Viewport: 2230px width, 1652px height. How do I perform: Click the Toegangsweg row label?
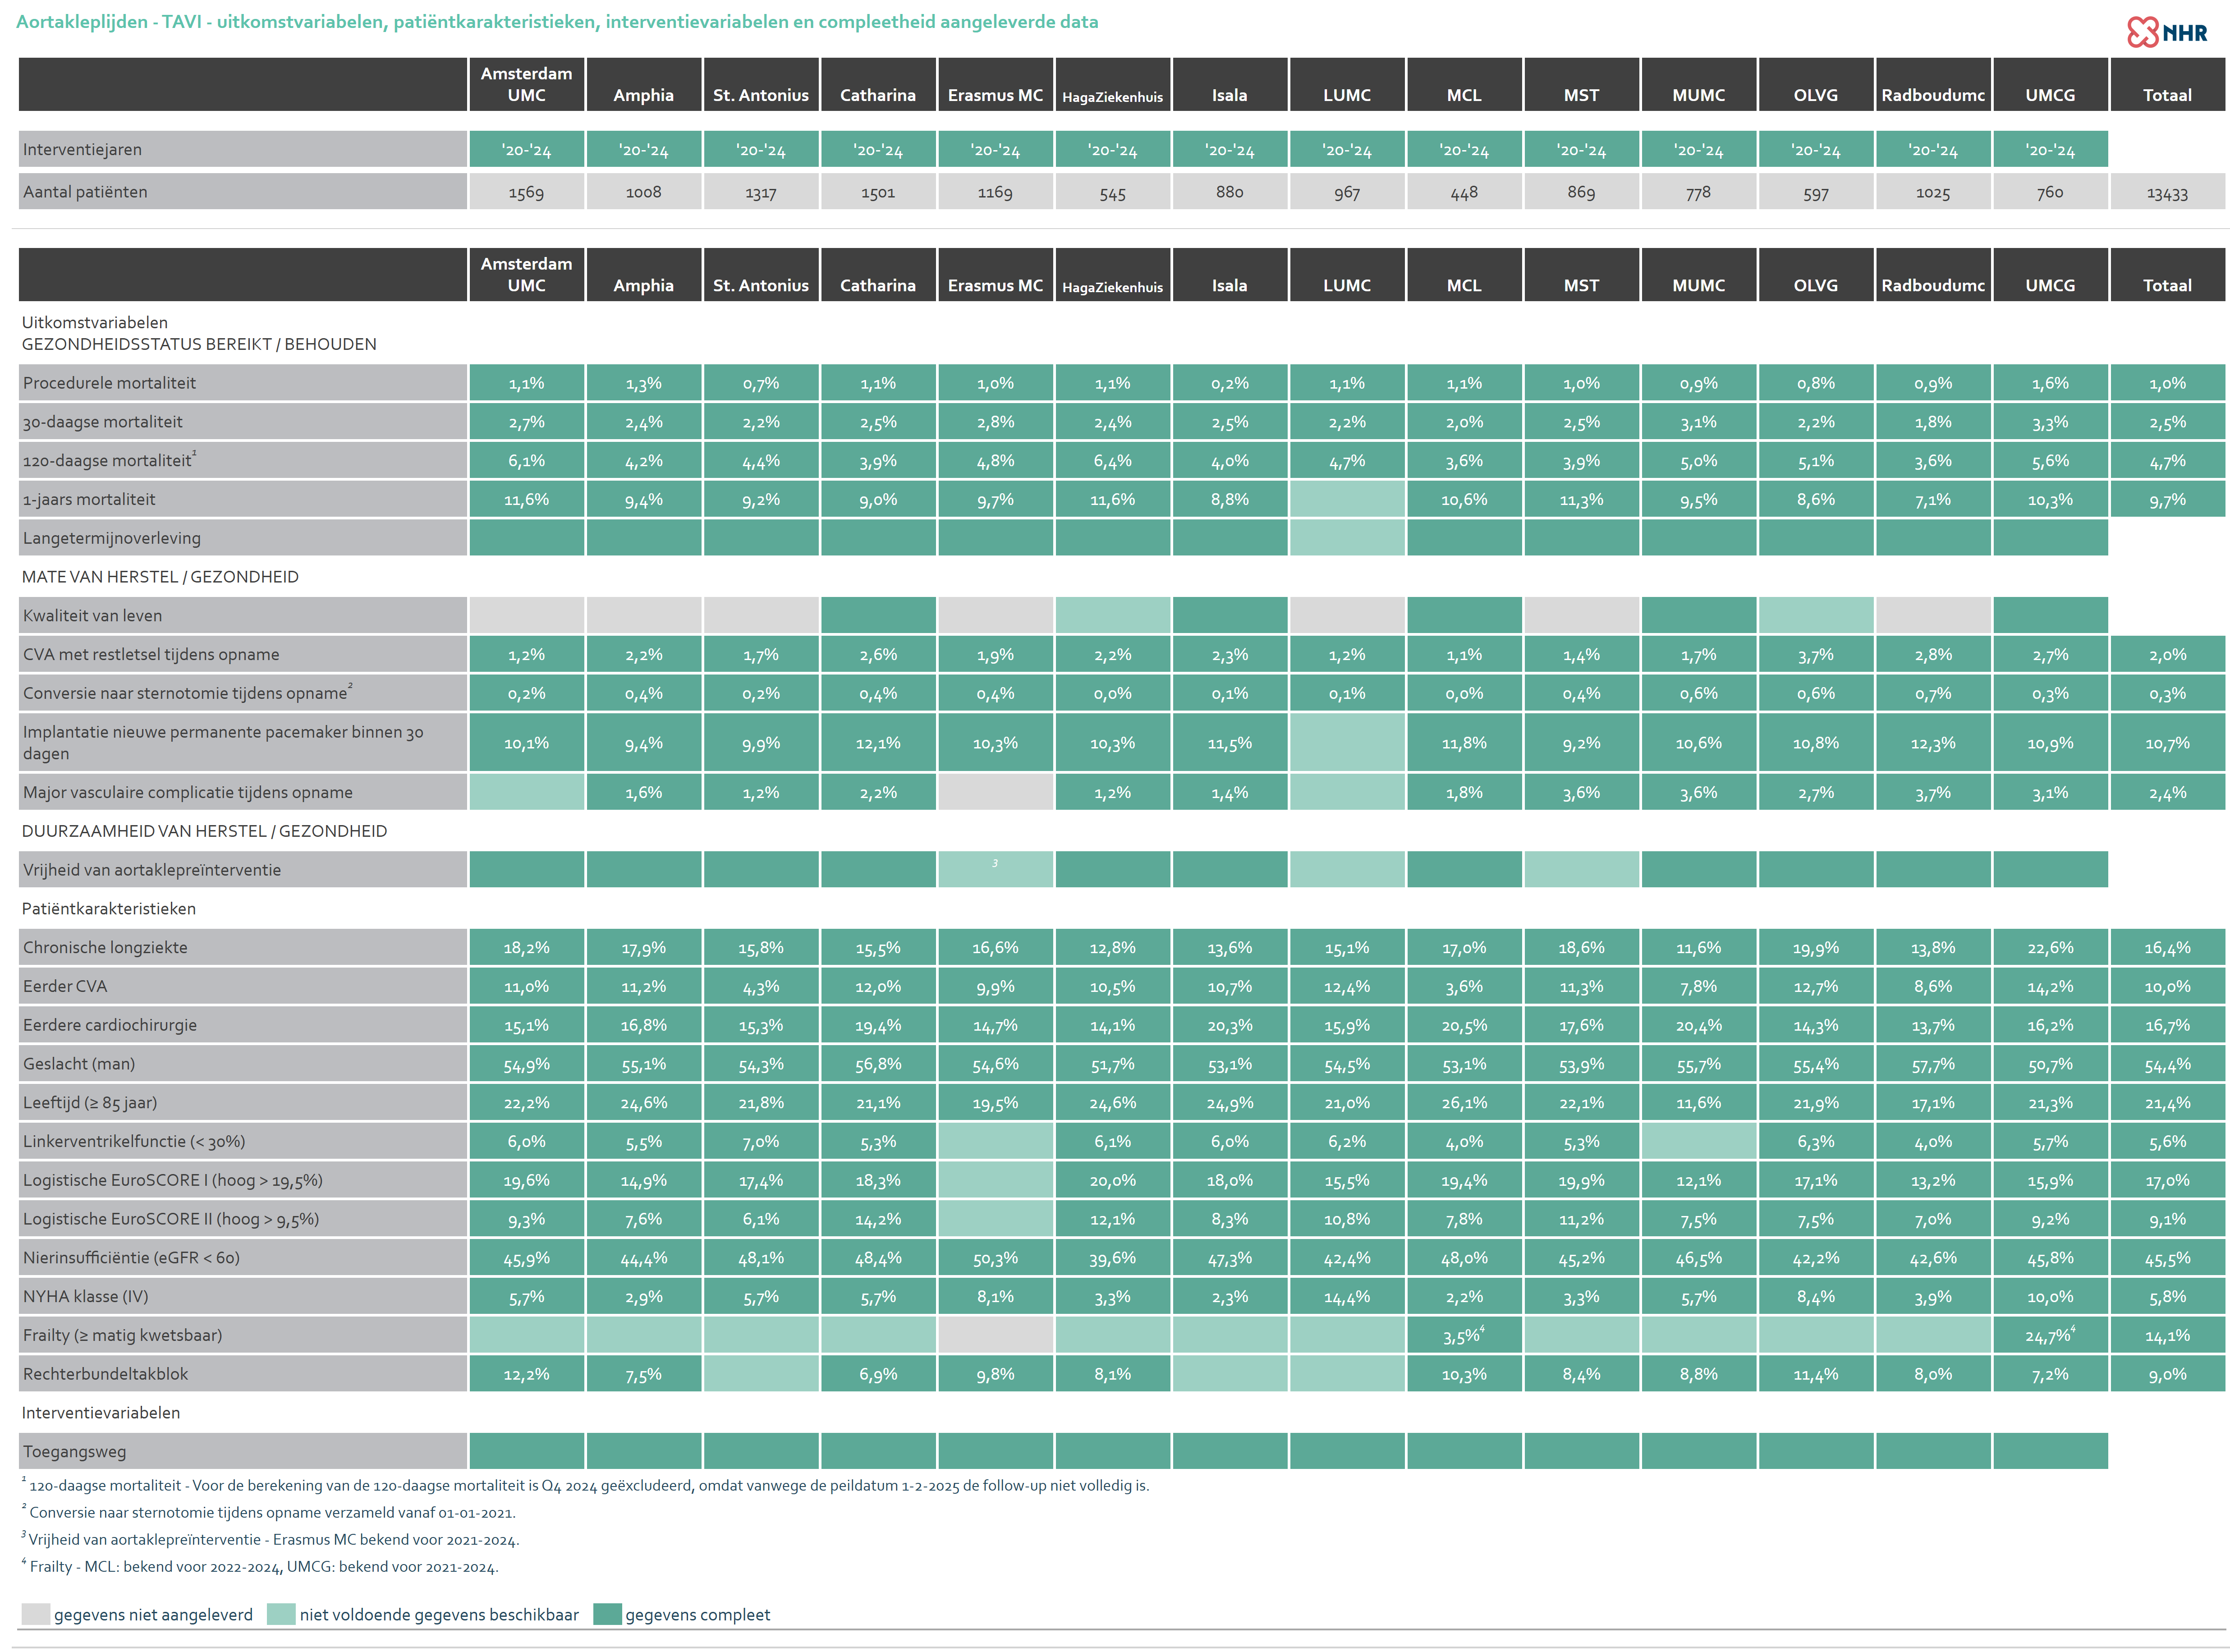pos(75,1451)
